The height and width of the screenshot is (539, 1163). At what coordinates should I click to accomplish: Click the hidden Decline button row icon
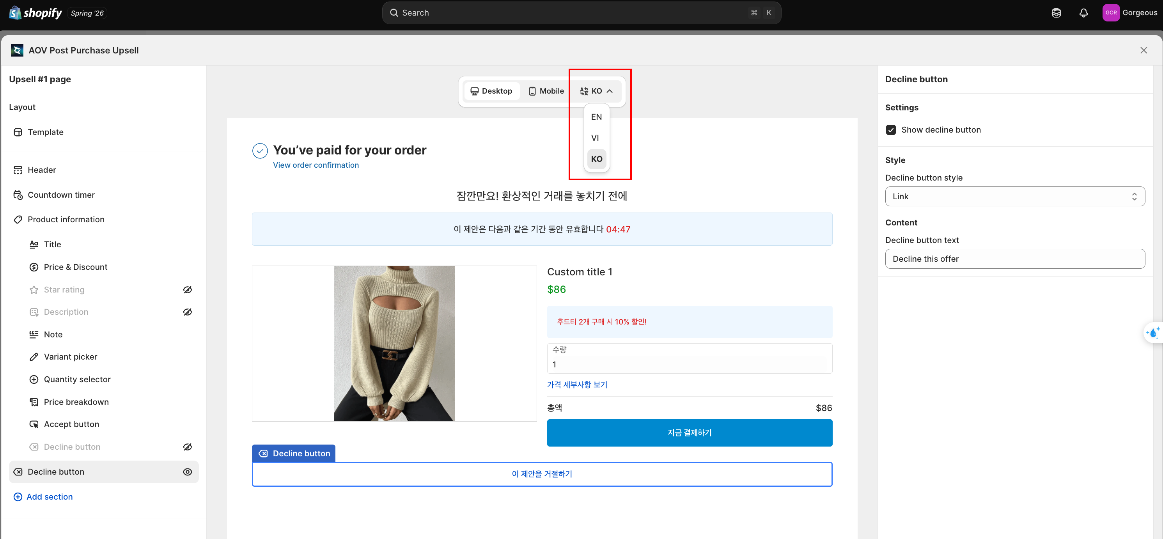point(34,447)
